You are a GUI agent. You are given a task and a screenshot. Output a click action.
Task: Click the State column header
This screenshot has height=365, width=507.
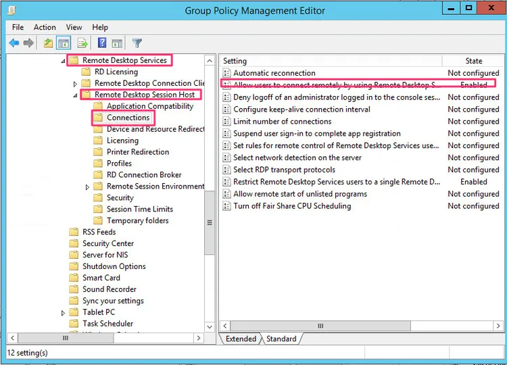[x=473, y=61]
